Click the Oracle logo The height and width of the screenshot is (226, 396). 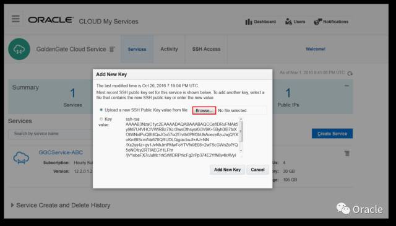51,20
